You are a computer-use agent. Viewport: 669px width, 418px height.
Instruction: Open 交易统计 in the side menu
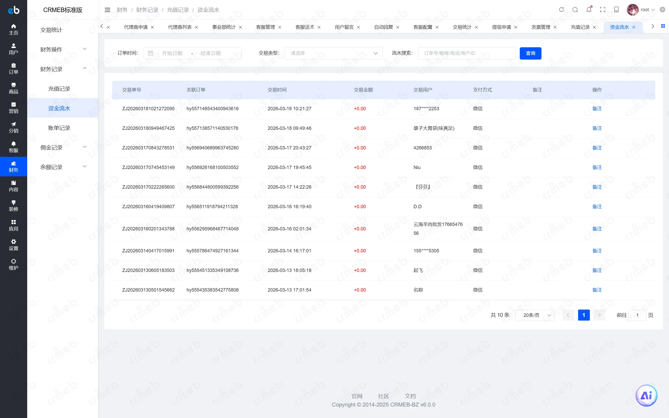click(63, 30)
